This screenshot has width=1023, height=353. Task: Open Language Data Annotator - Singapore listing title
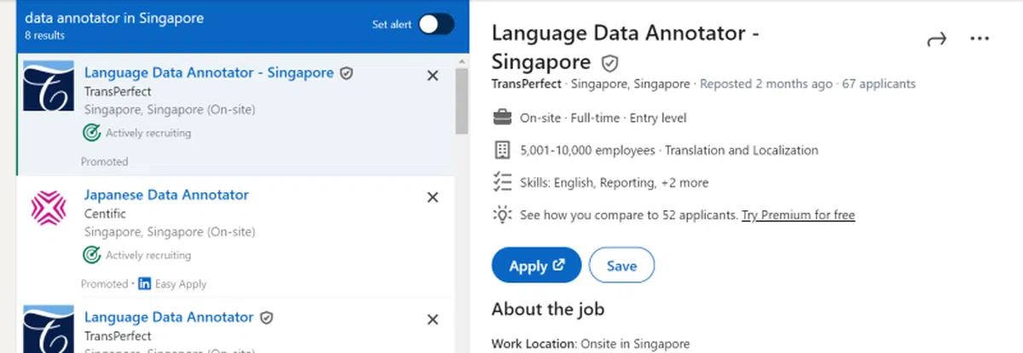[209, 73]
